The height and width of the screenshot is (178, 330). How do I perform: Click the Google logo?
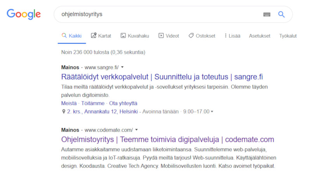24,14
